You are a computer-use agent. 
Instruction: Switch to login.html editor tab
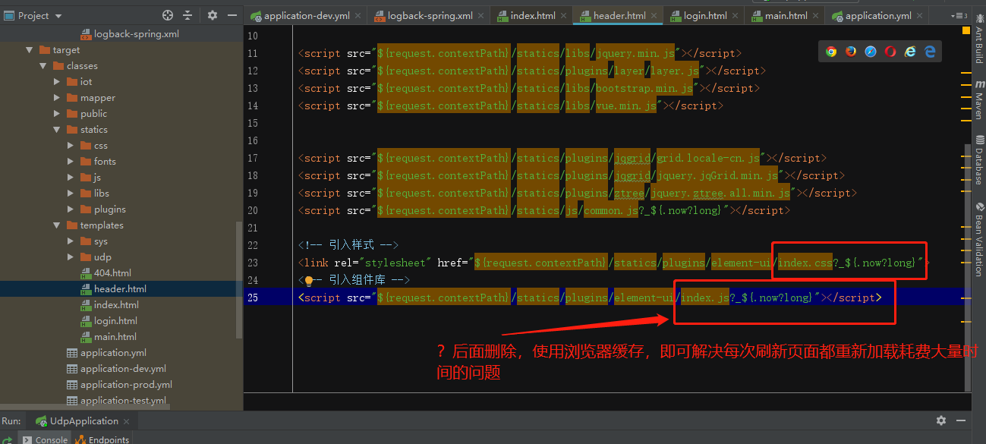point(705,16)
